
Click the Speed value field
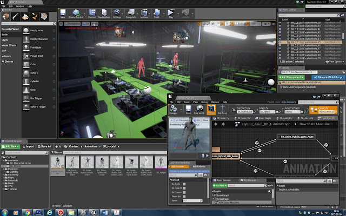pyautogui.click(x=192, y=200)
